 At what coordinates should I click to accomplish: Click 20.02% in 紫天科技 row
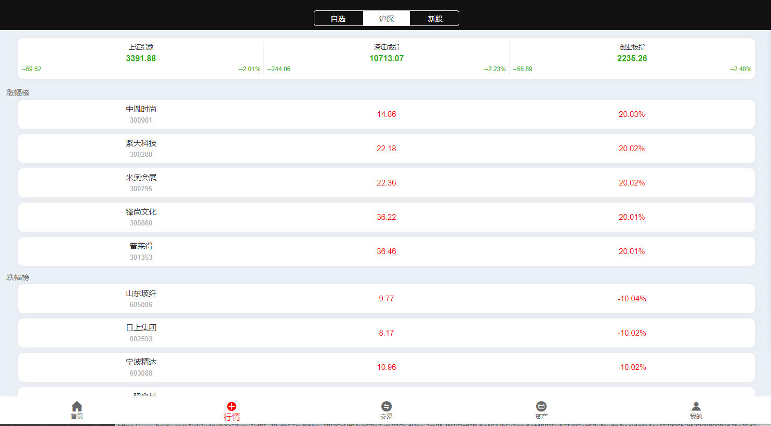click(x=632, y=149)
